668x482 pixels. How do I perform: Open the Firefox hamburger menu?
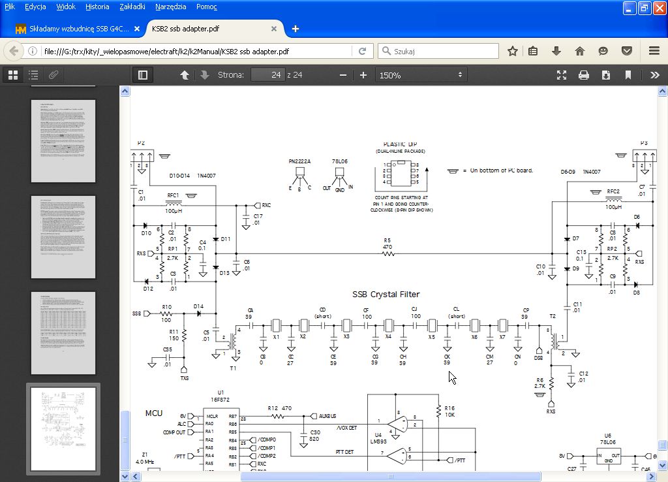pos(654,51)
